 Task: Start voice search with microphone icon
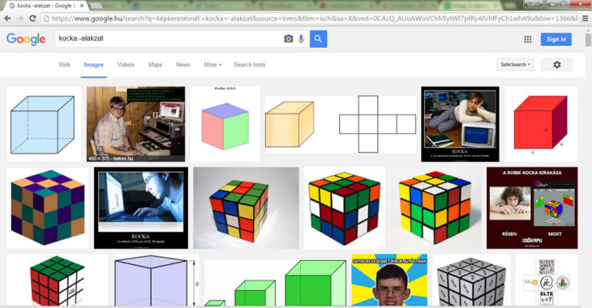point(302,39)
